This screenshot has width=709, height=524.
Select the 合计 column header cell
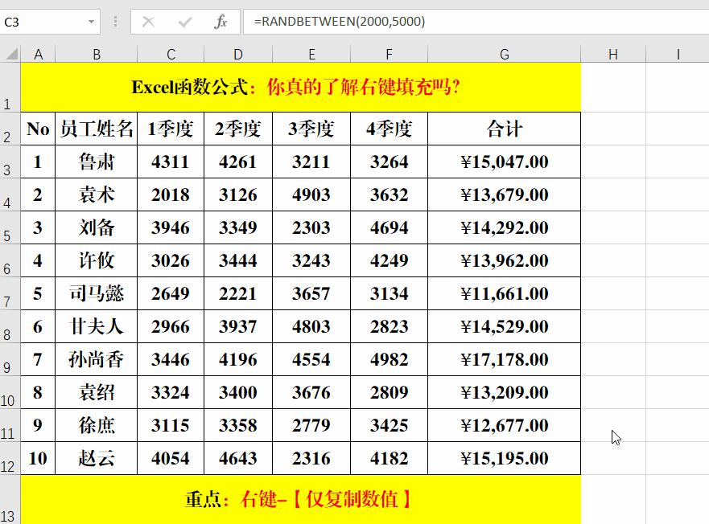click(x=504, y=128)
